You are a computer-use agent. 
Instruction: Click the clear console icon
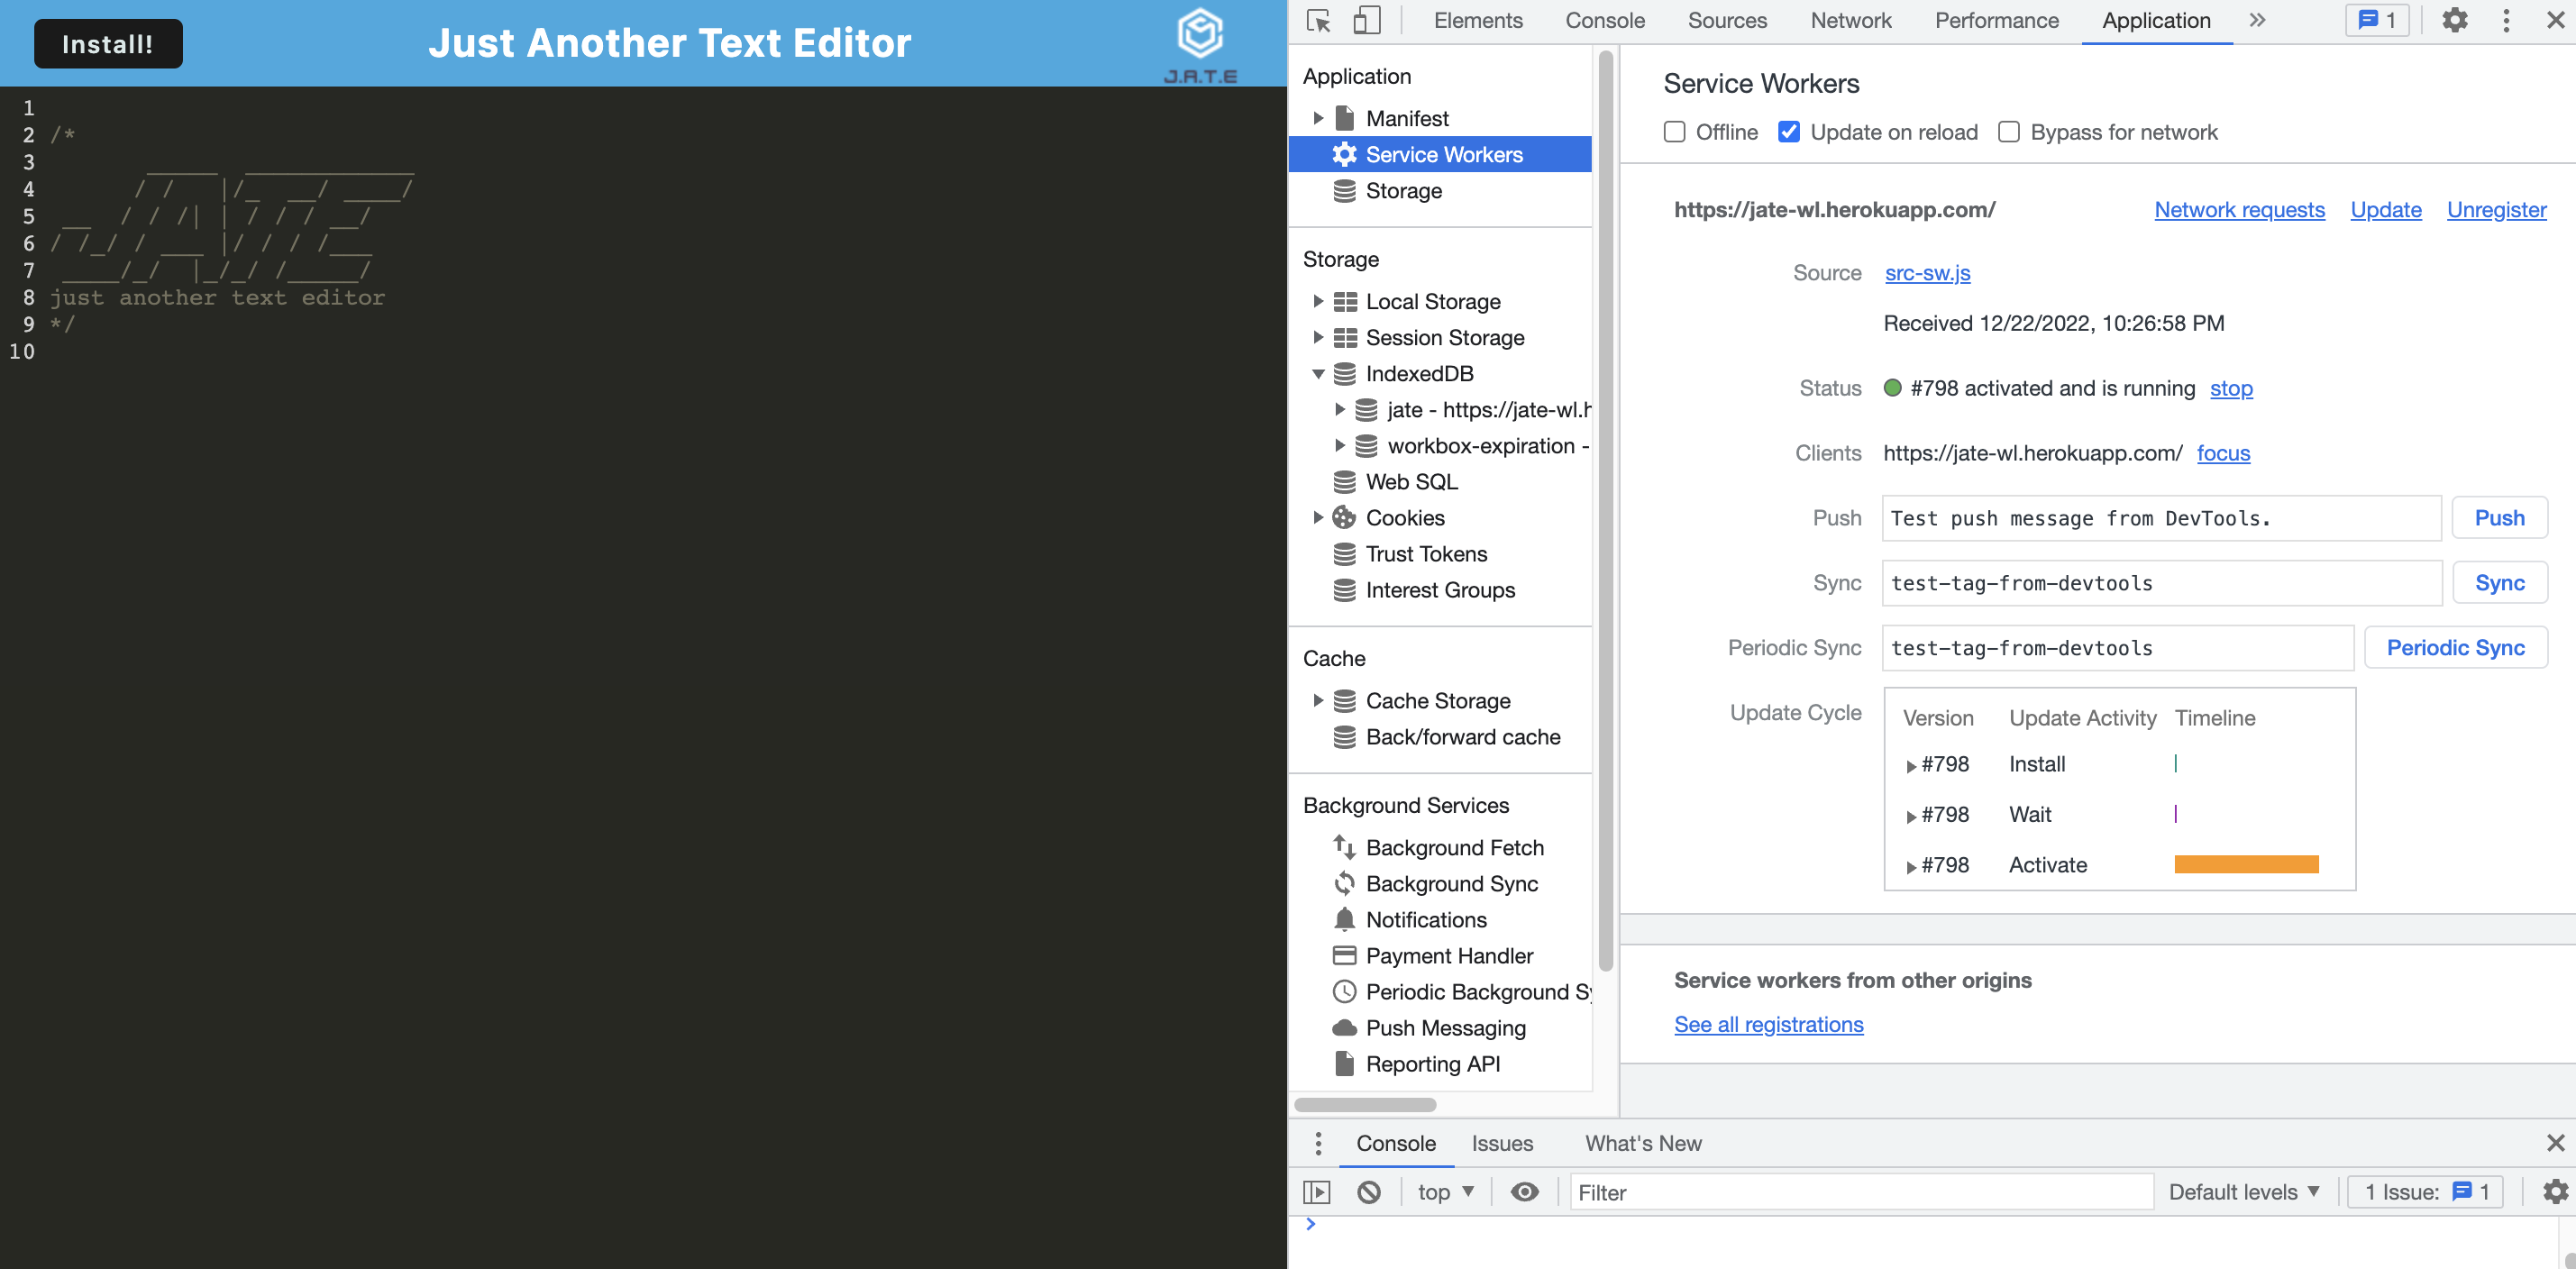(x=1369, y=1191)
